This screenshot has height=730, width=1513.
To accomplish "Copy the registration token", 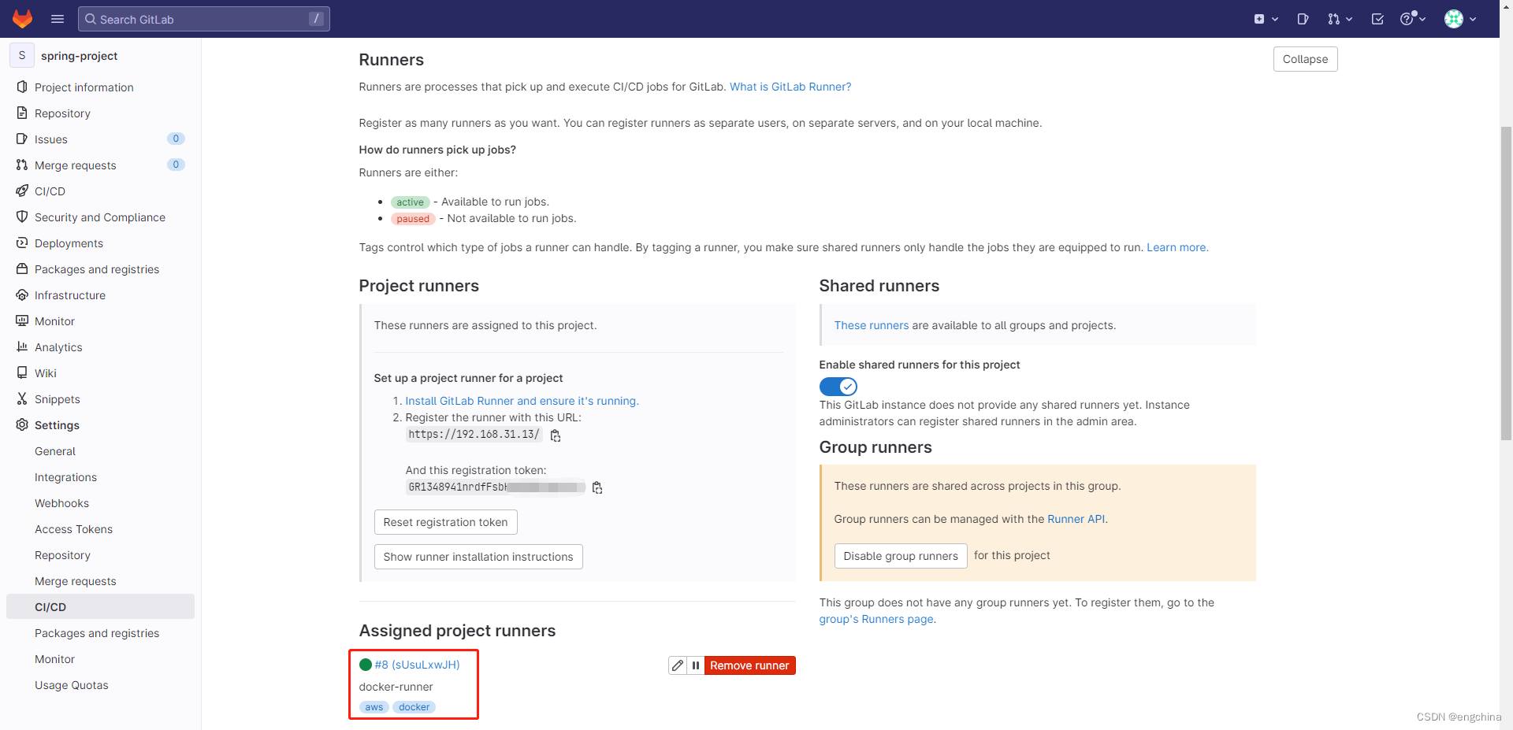I will coord(597,488).
